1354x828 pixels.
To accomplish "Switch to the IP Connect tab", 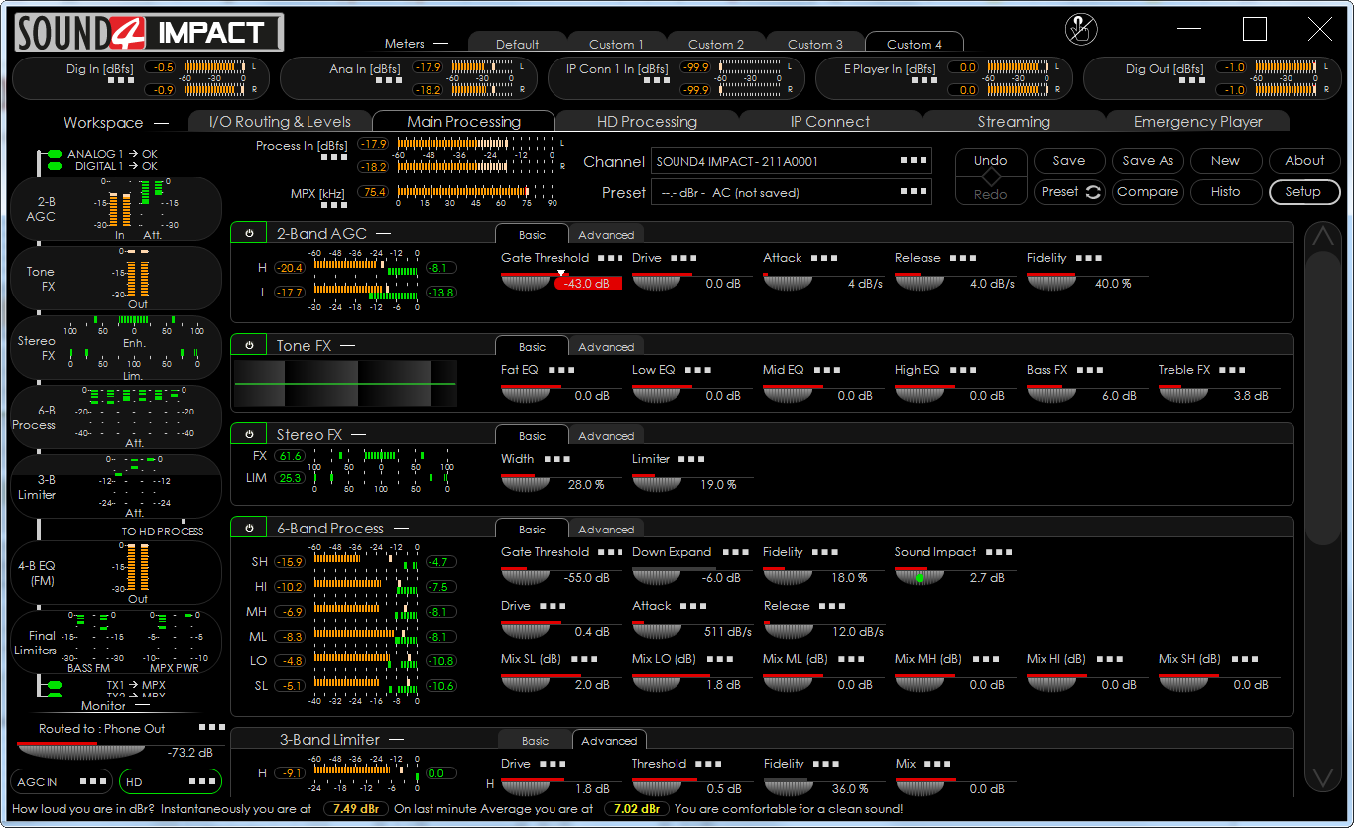I will pos(830,122).
